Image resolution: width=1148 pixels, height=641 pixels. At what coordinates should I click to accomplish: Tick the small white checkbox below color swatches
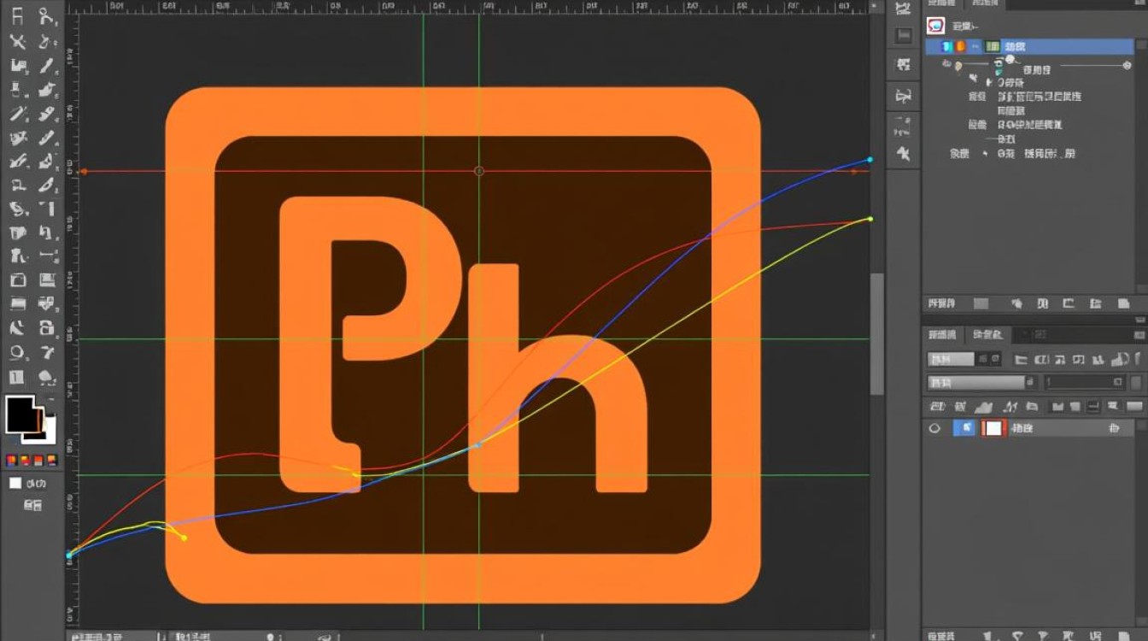pos(15,483)
